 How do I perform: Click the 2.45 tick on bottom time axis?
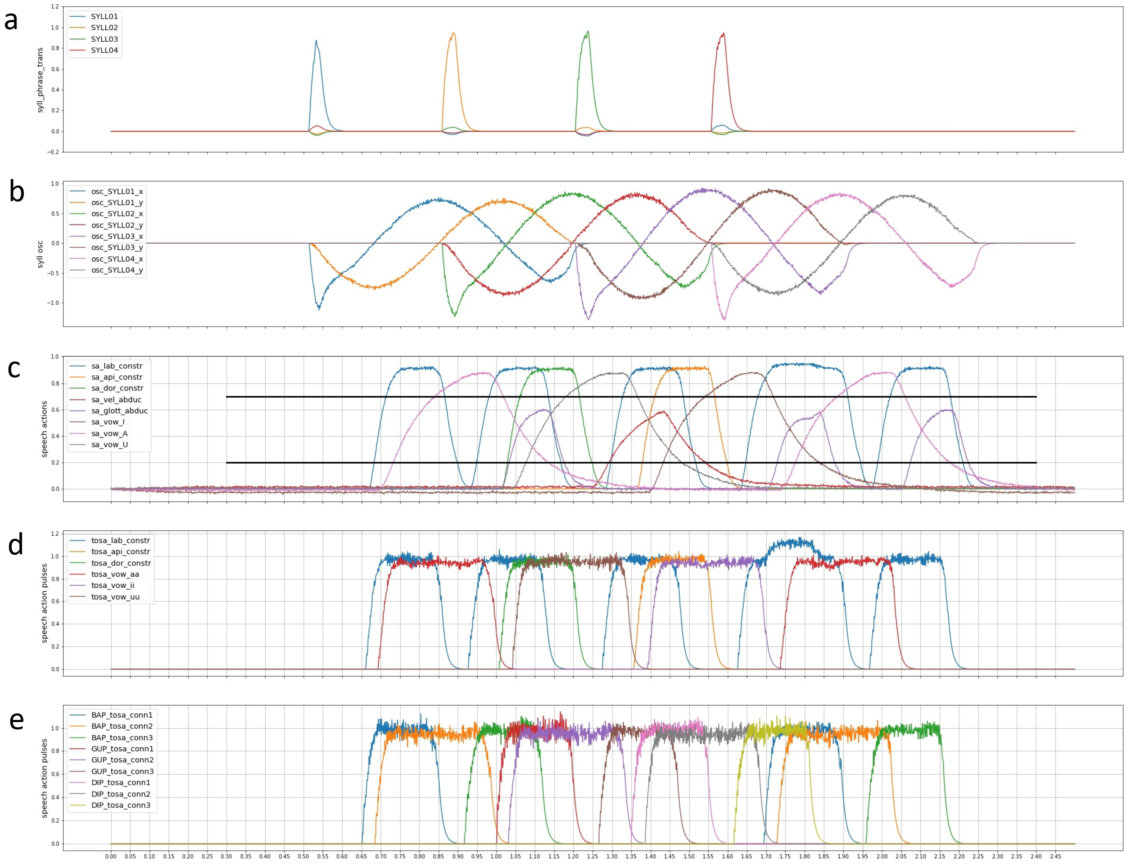[x=1055, y=856]
